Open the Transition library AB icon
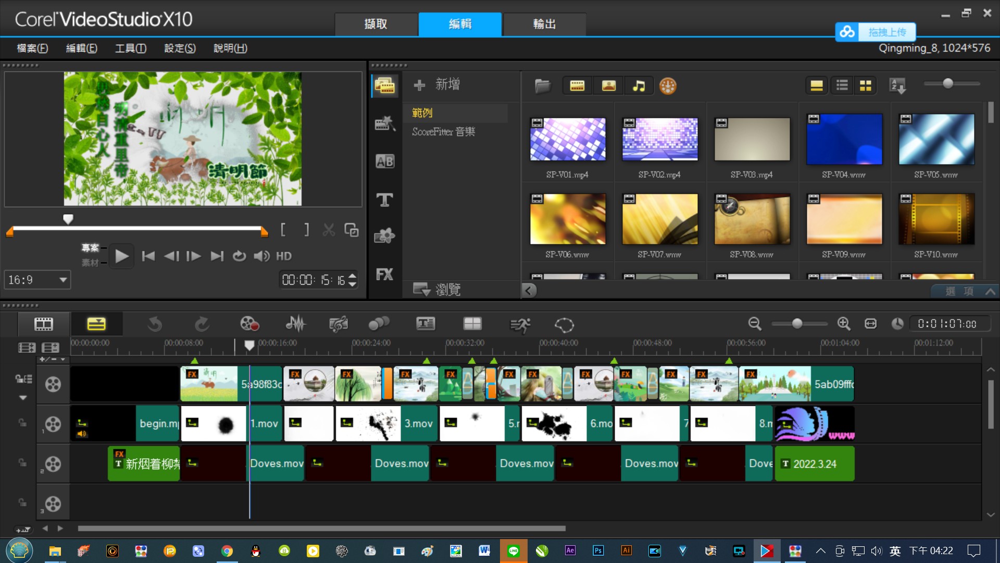Screen dimensions: 1000x563 pos(385,162)
